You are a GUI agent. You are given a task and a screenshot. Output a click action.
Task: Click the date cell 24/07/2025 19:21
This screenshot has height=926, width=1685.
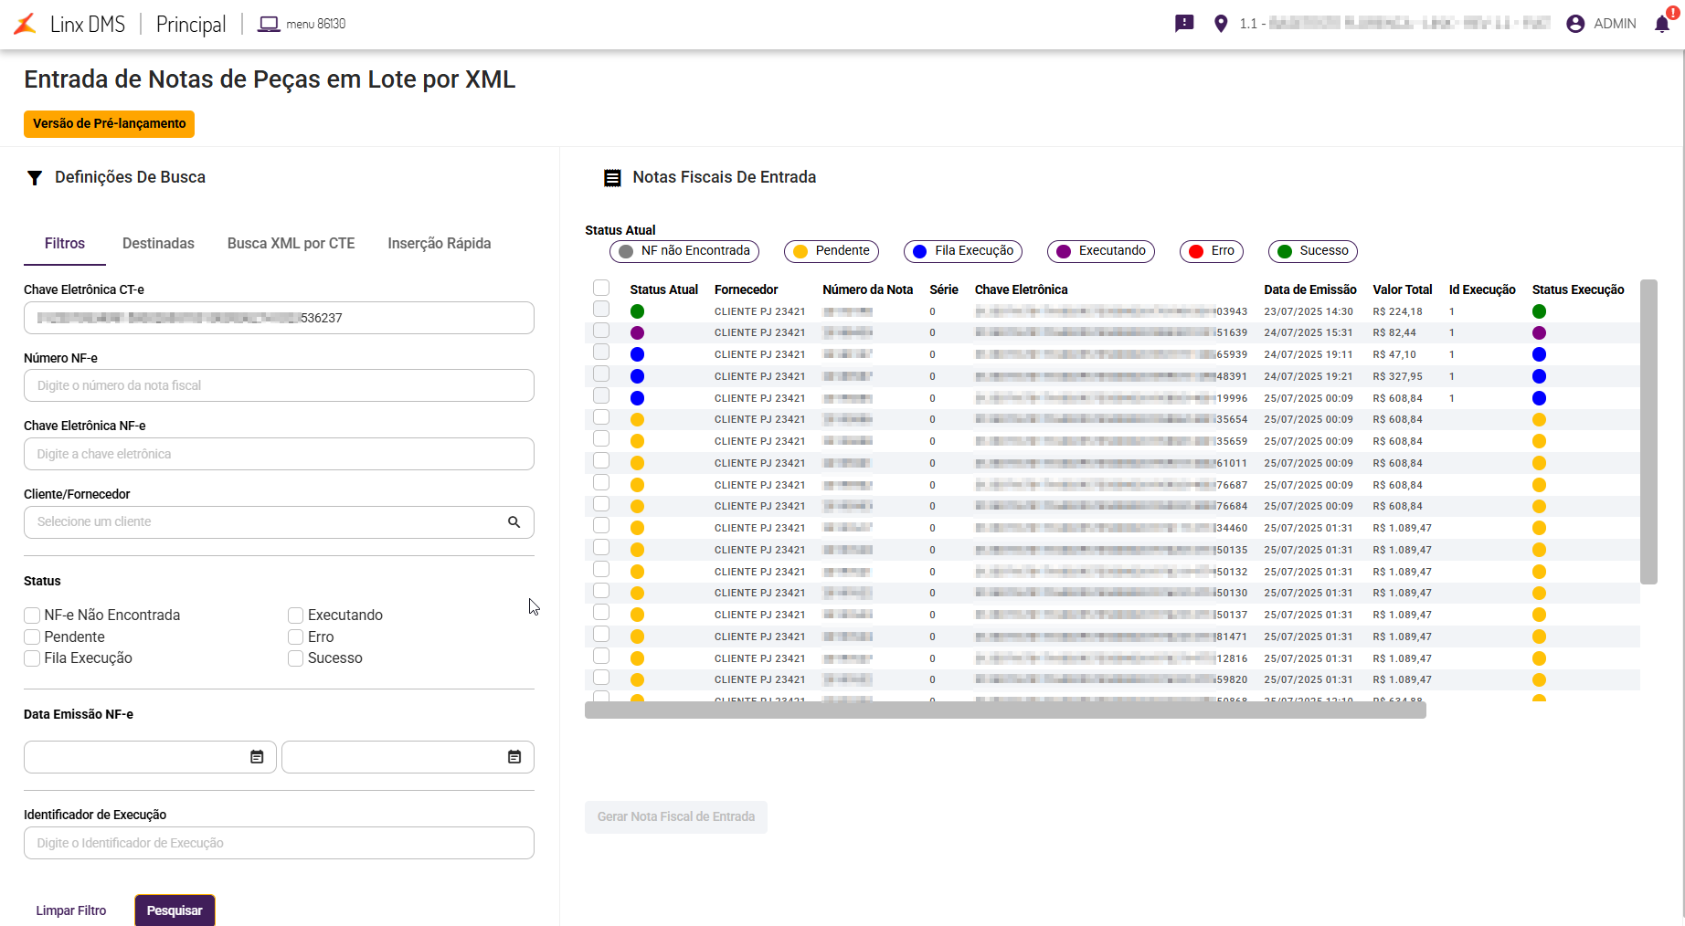pyautogui.click(x=1309, y=376)
